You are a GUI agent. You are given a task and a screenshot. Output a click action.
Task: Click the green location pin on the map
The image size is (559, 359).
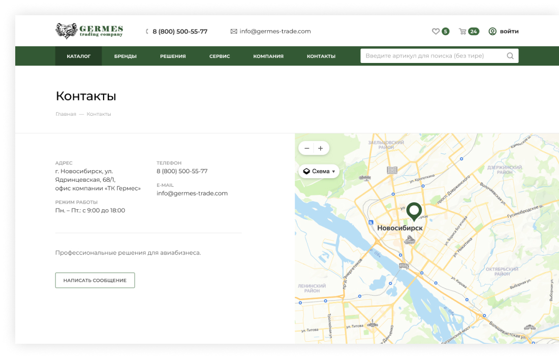pos(414,211)
